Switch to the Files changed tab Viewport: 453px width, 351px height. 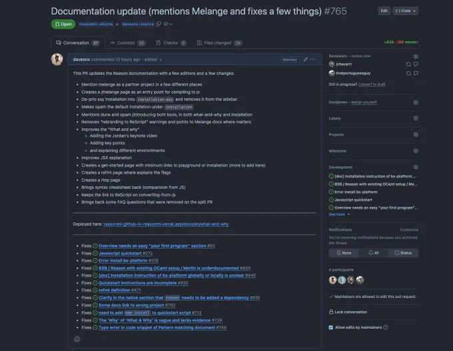point(219,43)
